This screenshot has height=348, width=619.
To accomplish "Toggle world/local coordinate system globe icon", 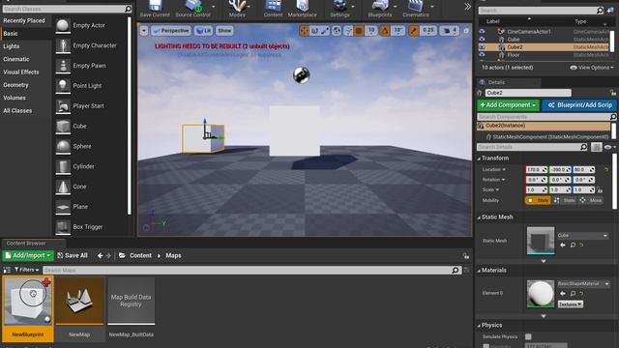I will tap(337, 30).
